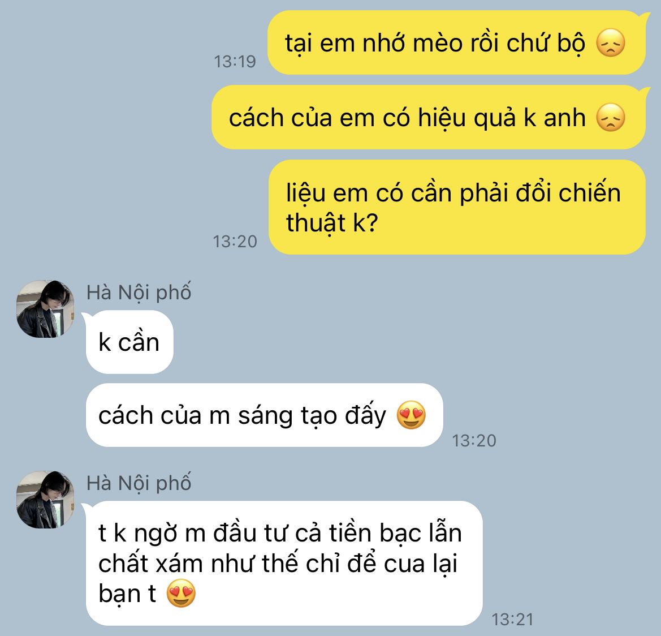Open the upper Hà Nội phố avatar photo
661x636 pixels.
(46, 309)
